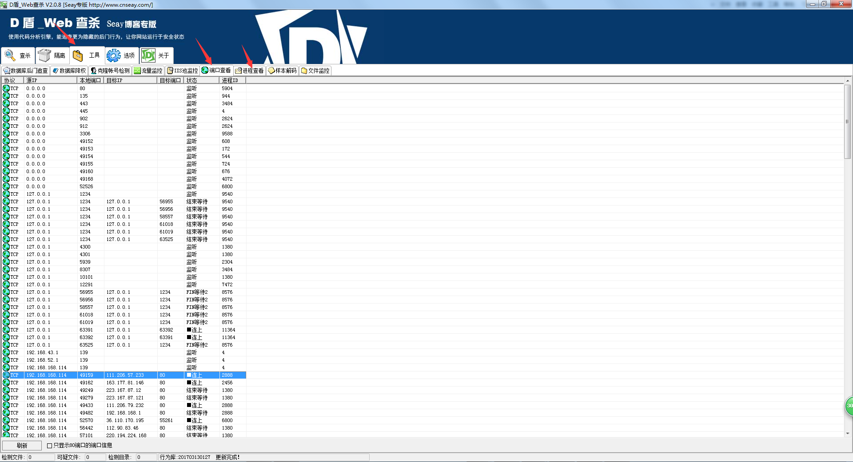Viewport: 853px width, 462px height.
Task: Sort by the 协议 column header
Action: point(13,80)
